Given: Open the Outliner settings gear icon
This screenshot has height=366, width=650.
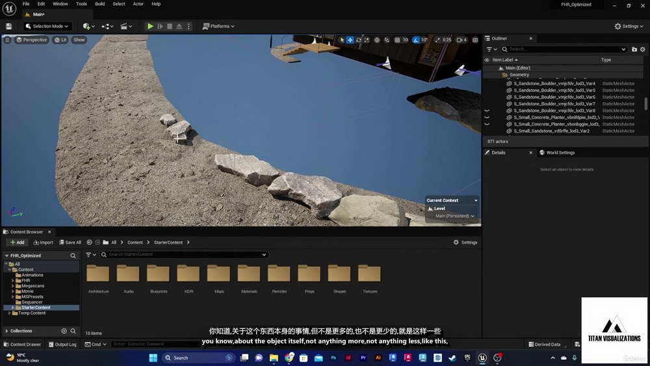Looking at the screenshot, I should click(643, 49).
